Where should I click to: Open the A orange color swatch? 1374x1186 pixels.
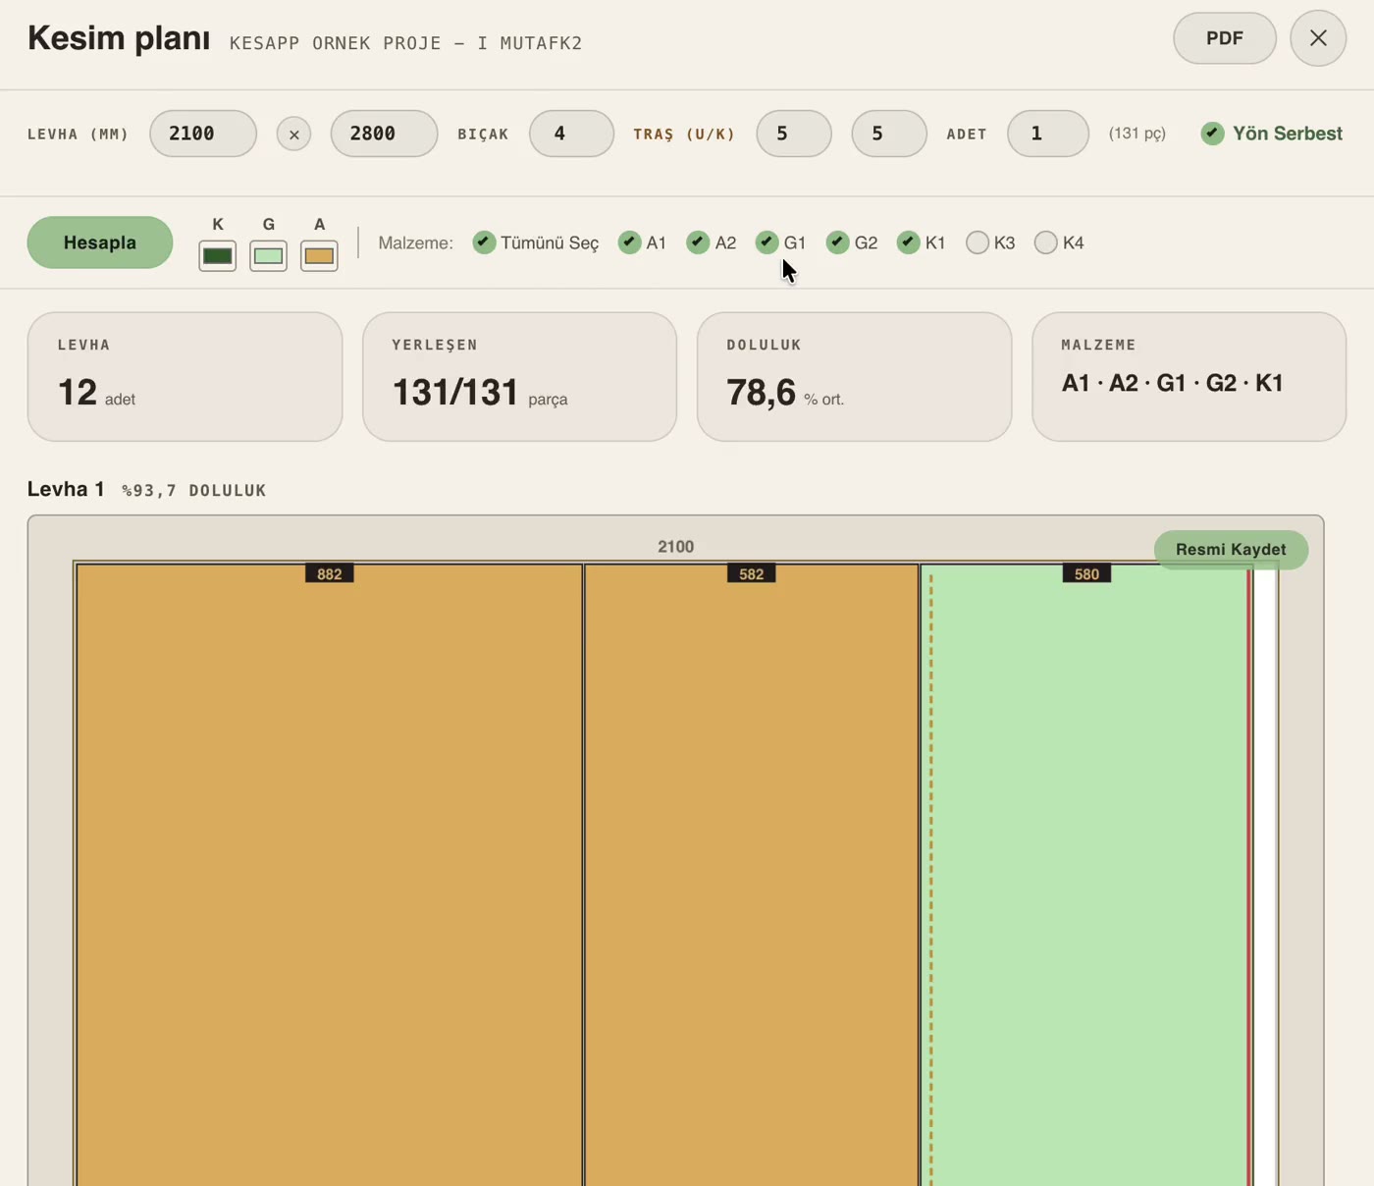coord(319,256)
